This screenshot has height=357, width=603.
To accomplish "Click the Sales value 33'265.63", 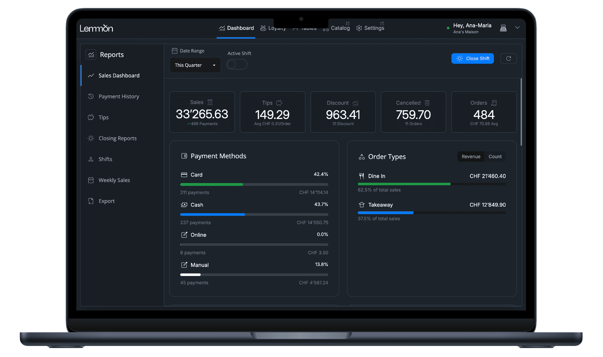I will tap(202, 114).
